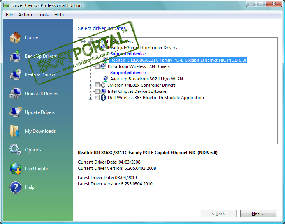Click the Current Driver Version 6.205.0403.2008 text
This screenshot has width=285, height=224.
pyautogui.click(x=117, y=168)
